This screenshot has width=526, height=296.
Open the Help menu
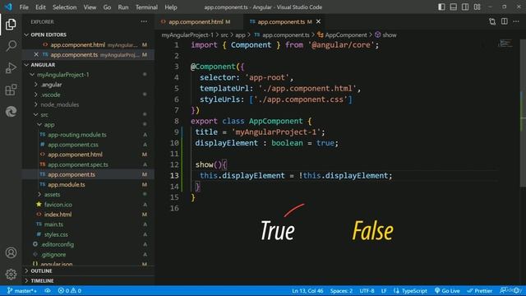(x=171, y=7)
